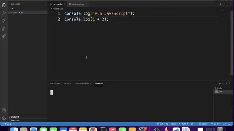Screen dimensions: 234x131
Task: Open the launch profile dropdown arrow
Action: [222, 84]
